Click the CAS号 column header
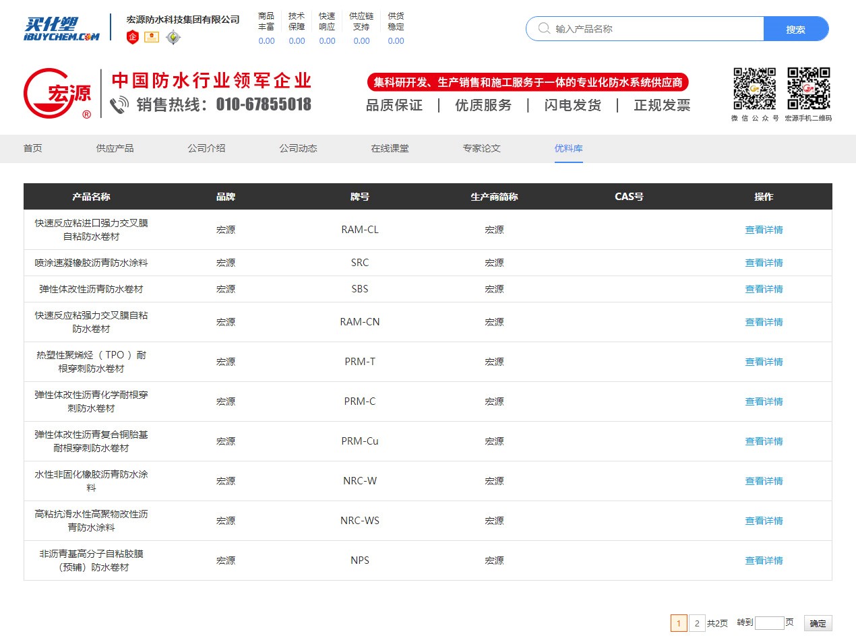The image size is (856, 644). (629, 197)
